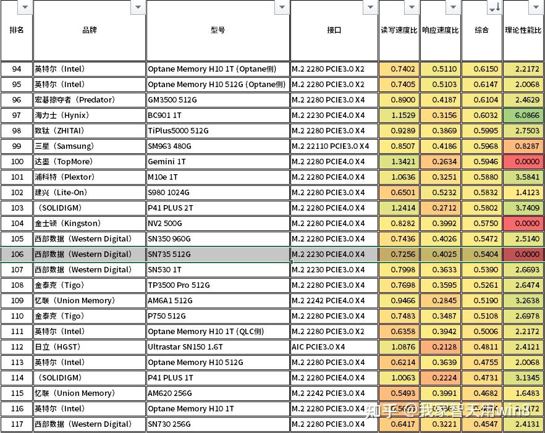Open the 型号 column filter dropdown
Viewport: 545px width, 433px height.
pyautogui.click(x=282, y=7)
